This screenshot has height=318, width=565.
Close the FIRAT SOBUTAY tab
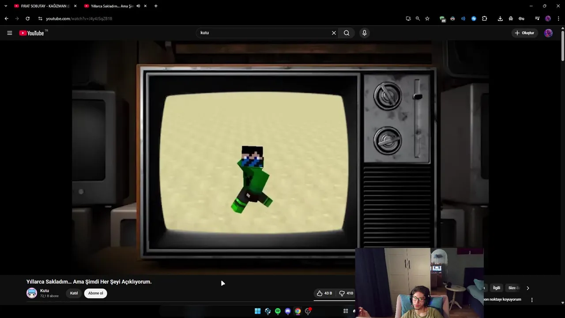point(75,6)
